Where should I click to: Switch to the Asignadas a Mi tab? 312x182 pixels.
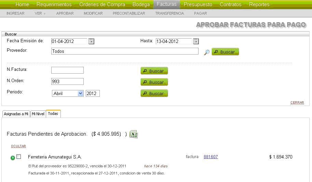click(16, 114)
